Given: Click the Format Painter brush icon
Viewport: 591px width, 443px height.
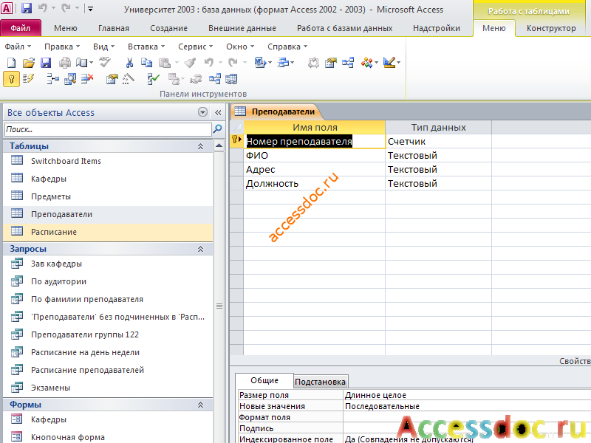Looking at the screenshot, I should coord(191,63).
